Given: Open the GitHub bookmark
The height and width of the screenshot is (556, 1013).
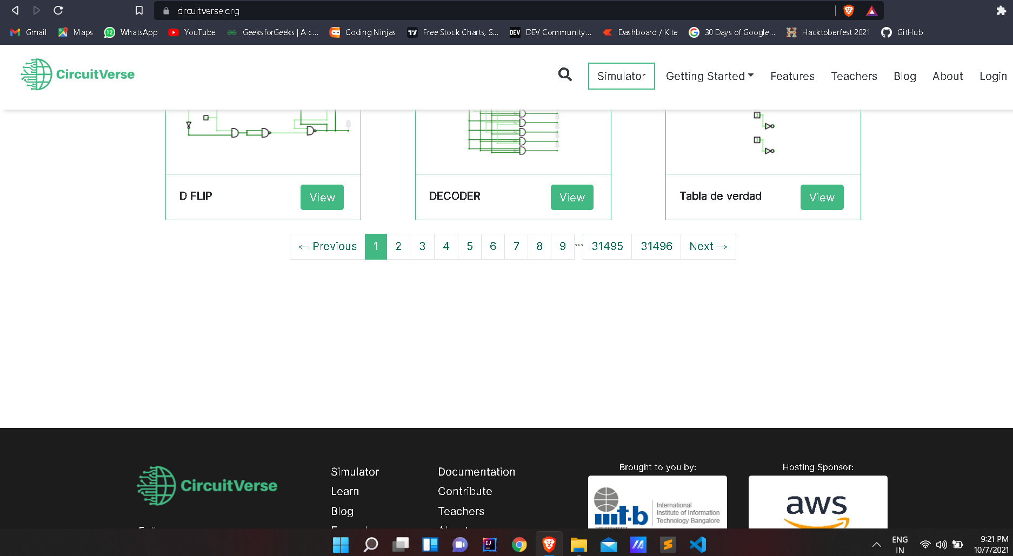Looking at the screenshot, I should [902, 32].
